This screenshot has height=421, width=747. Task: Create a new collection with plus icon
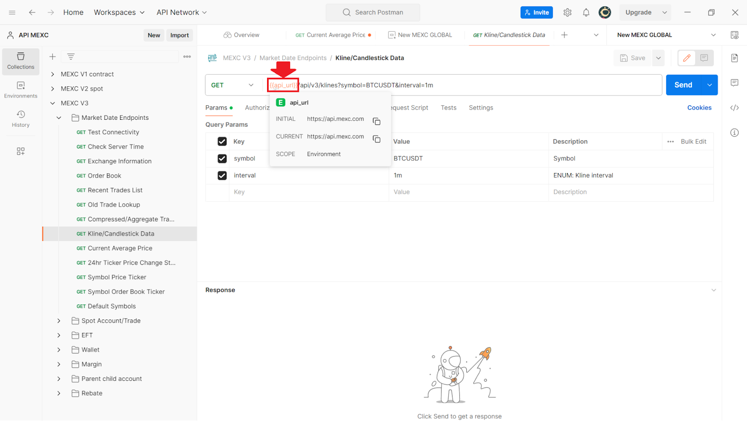point(53,56)
